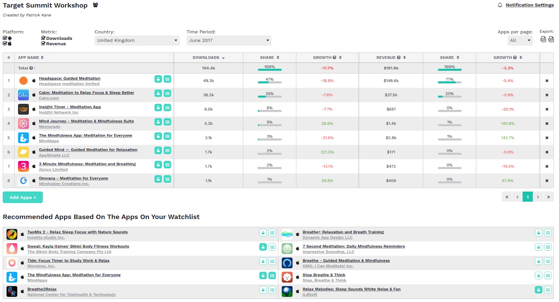Open the list icon for Insight Timer row
Image resolution: width=559 pixels, height=302 pixels.
(167, 108)
